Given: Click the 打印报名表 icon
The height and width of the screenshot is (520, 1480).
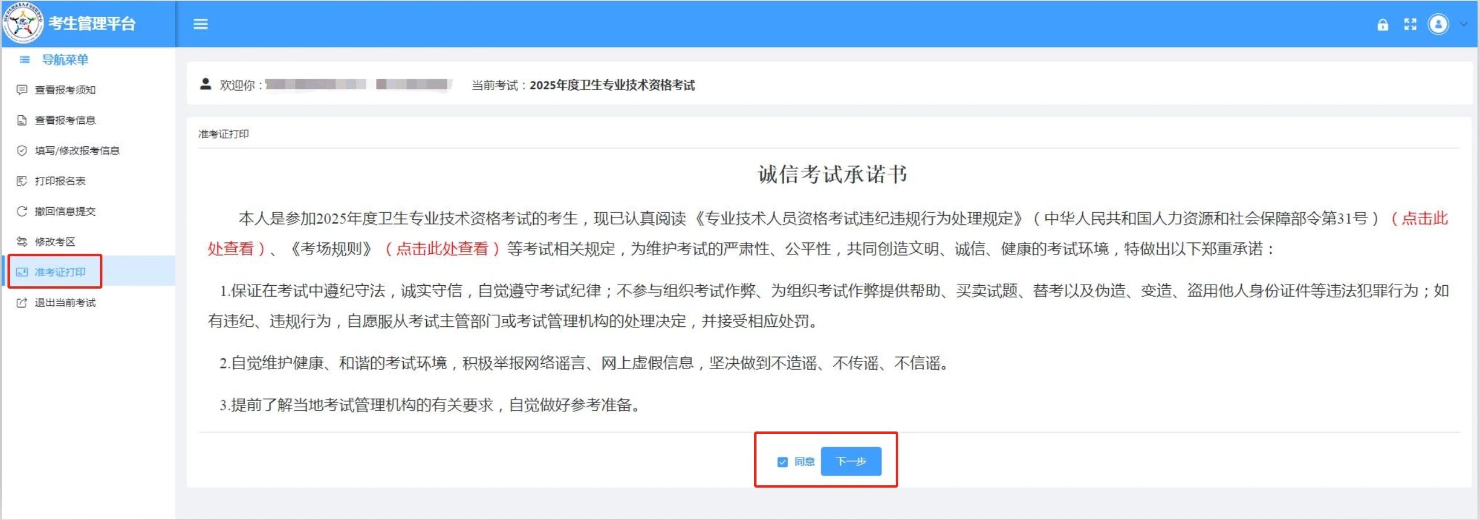Looking at the screenshot, I should point(22,181).
